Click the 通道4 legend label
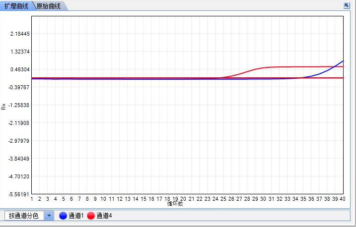356x227 pixels. [104, 216]
